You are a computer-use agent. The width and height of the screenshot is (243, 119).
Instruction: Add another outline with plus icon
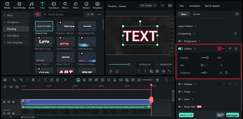pos(236,49)
